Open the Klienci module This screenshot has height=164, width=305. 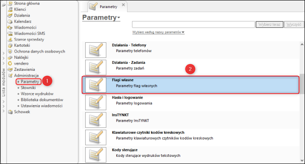coord(20,9)
